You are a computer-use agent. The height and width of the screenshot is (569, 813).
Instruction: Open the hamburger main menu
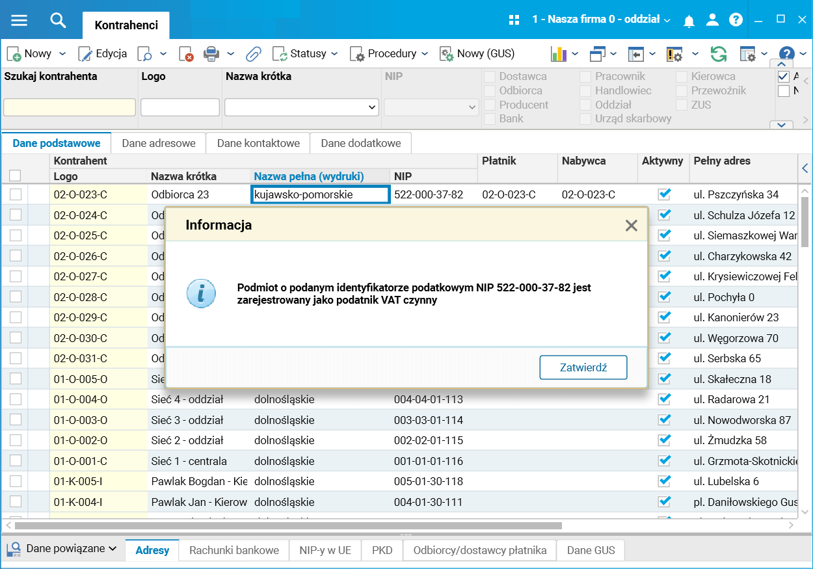pyautogui.click(x=20, y=20)
